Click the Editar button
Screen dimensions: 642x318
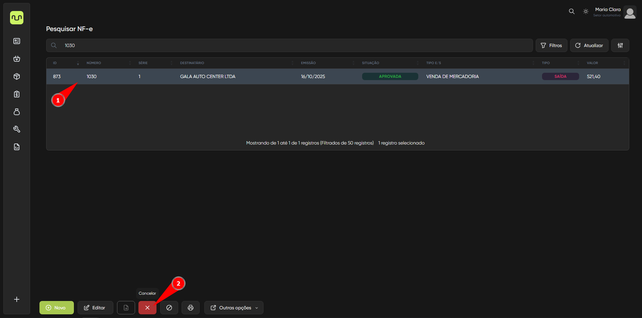(x=95, y=308)
